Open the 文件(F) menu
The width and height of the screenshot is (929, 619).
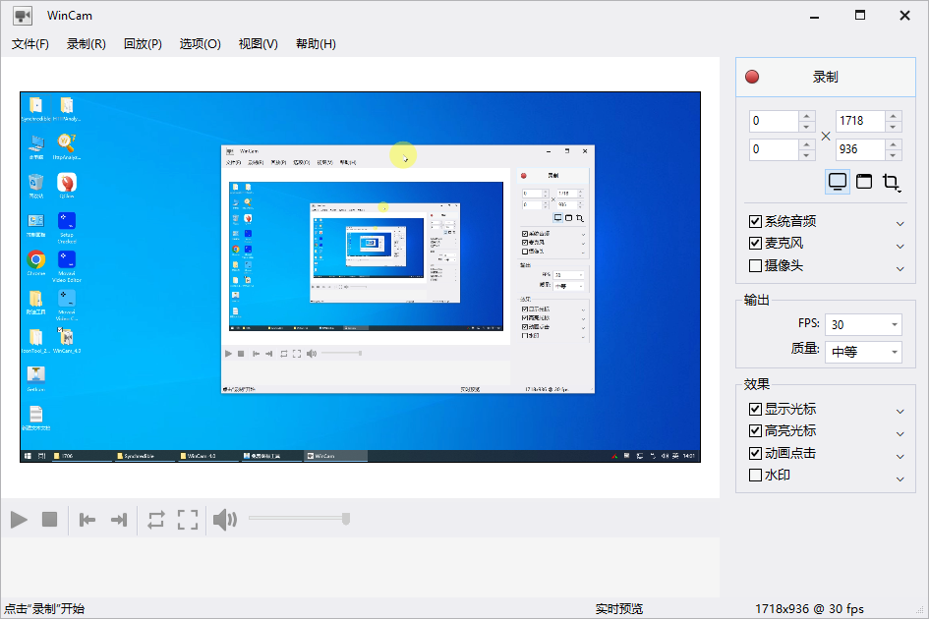tap(30, 44)
